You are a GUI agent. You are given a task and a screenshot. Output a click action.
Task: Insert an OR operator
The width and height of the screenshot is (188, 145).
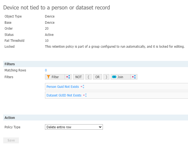pos(98,77)
